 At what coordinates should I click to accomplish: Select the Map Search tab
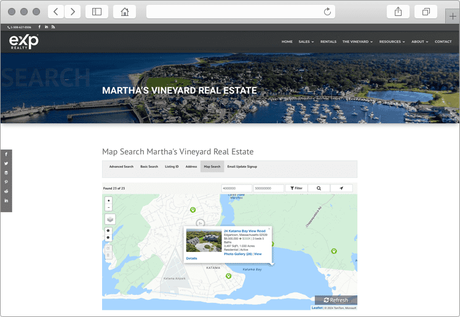click(x=212, y=166)
